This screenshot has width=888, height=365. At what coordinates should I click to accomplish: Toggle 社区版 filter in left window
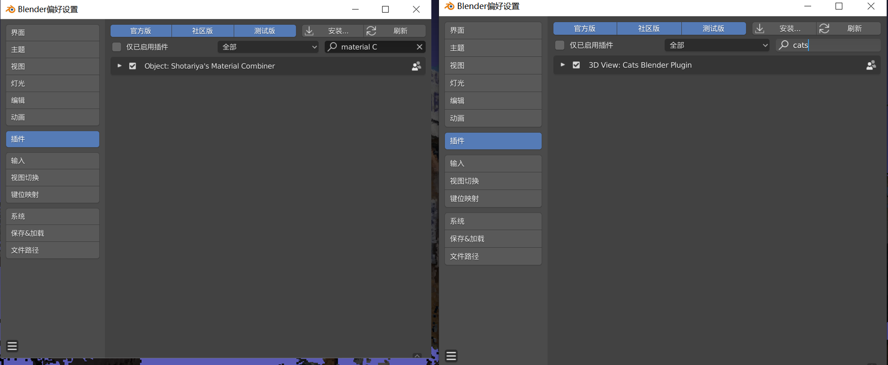pyautogui.click(x=203, y=31)
